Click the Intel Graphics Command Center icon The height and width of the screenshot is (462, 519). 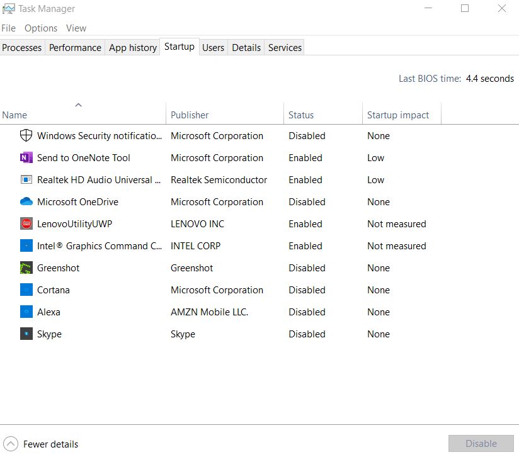[x=26, y=245]
